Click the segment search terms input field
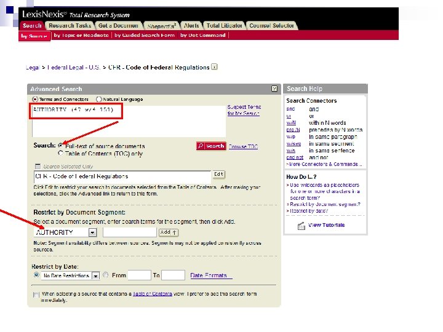This screenshot has height=332, width=443. click(130, 232)
